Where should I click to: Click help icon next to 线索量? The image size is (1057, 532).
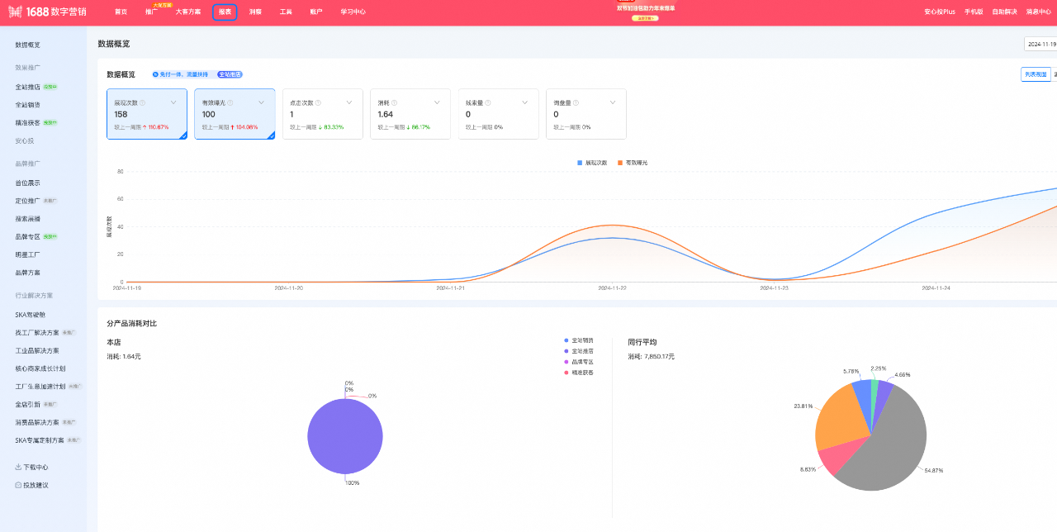[x=488, y=103]
